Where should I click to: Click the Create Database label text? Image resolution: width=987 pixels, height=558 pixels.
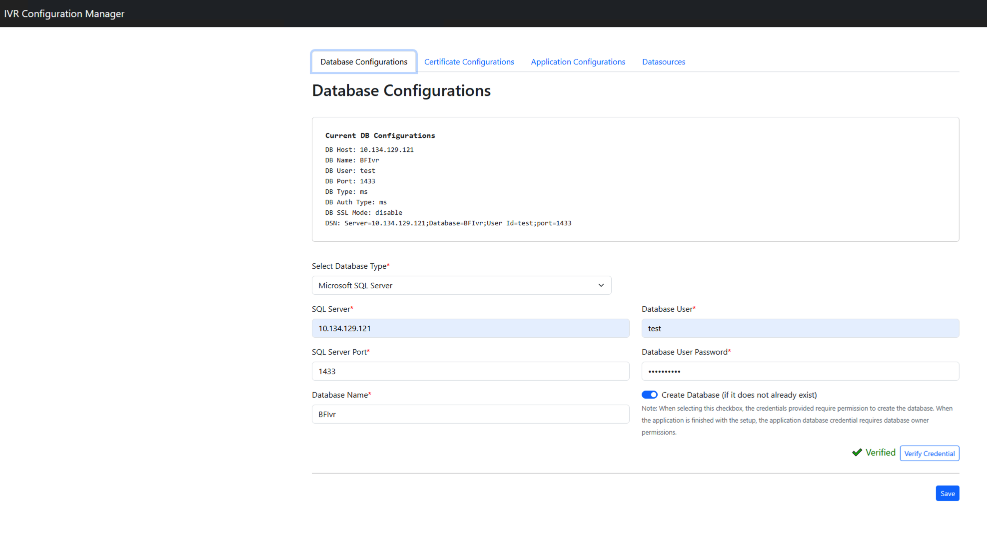[x=739, y=395]
